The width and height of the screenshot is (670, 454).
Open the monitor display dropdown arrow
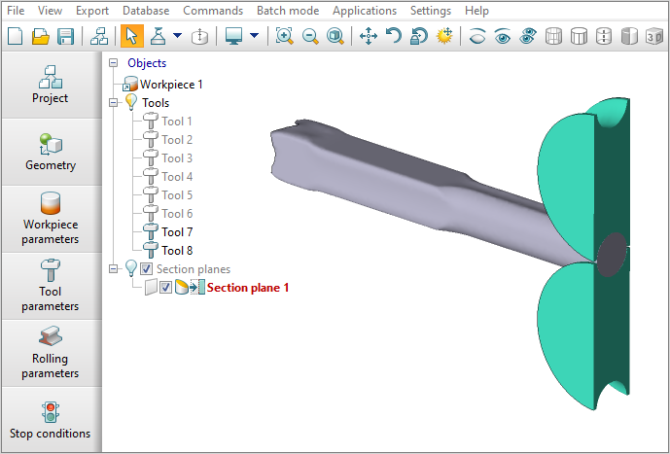pos(254,36)
